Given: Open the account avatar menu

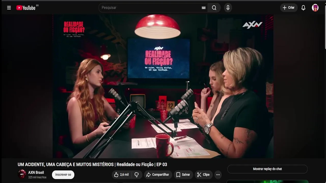Looking at the screenshot, I should point(315,8).
